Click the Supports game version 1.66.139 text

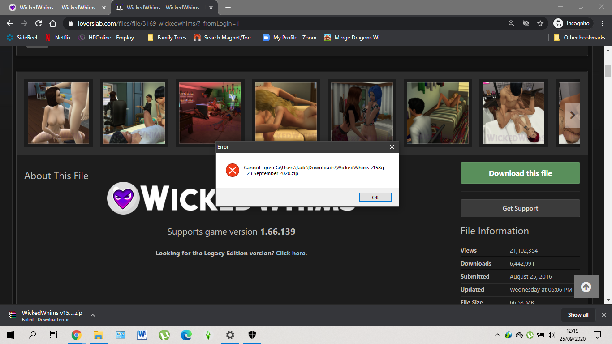(x=231, y=232)
